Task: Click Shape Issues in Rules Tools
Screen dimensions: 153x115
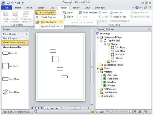Action: coord(118,17)
